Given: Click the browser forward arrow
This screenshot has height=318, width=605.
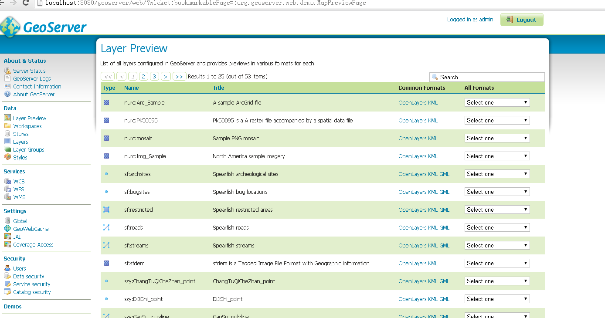Looking at the screenshot, I should (13, 3).
